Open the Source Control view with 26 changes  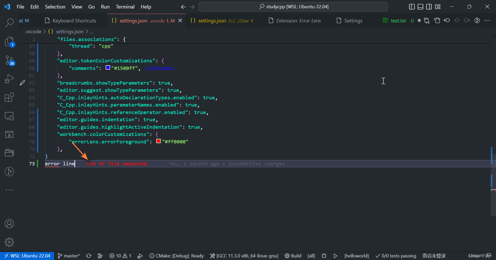coord(9,60)
